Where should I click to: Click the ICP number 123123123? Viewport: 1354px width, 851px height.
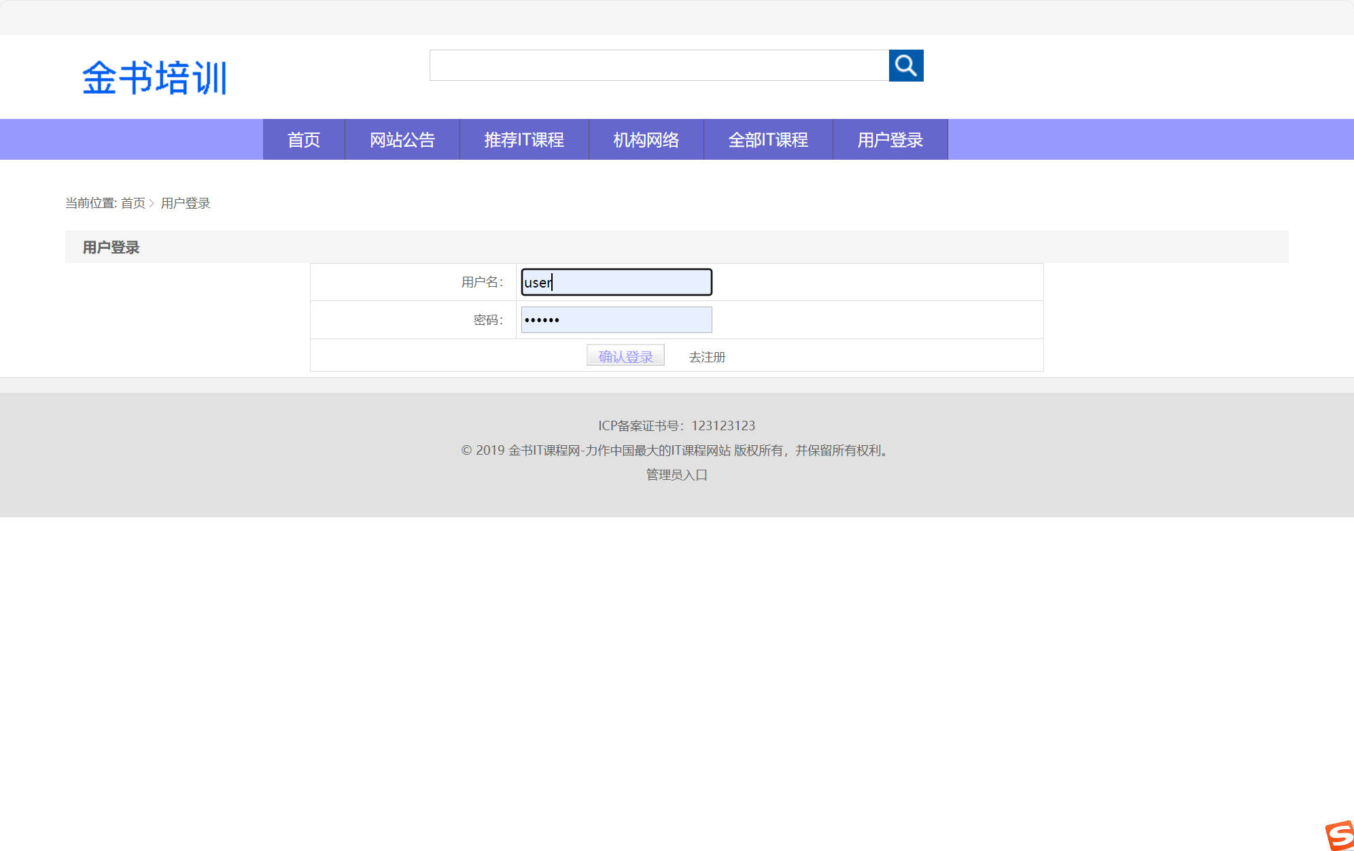point(723,425)
